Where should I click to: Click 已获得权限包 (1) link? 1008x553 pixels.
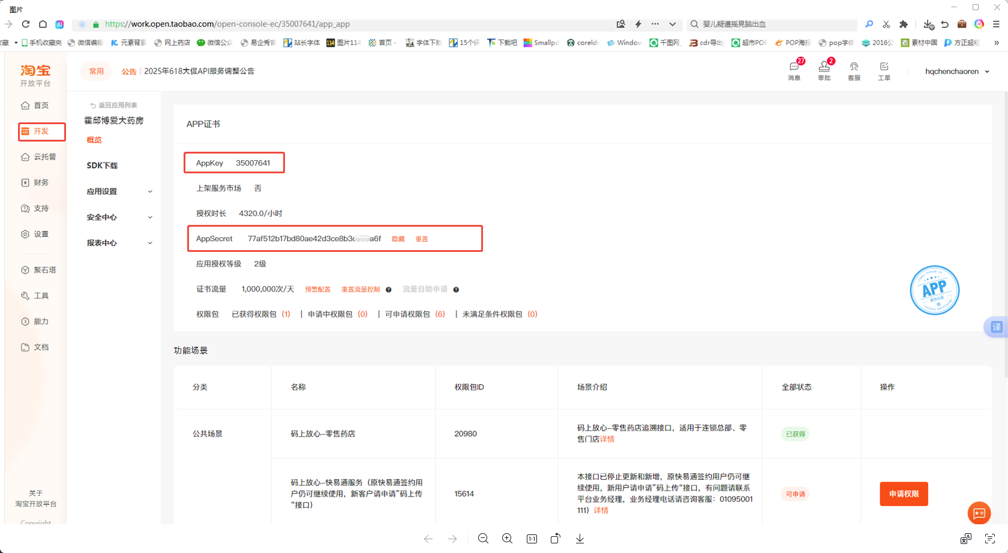click(261, 314)
